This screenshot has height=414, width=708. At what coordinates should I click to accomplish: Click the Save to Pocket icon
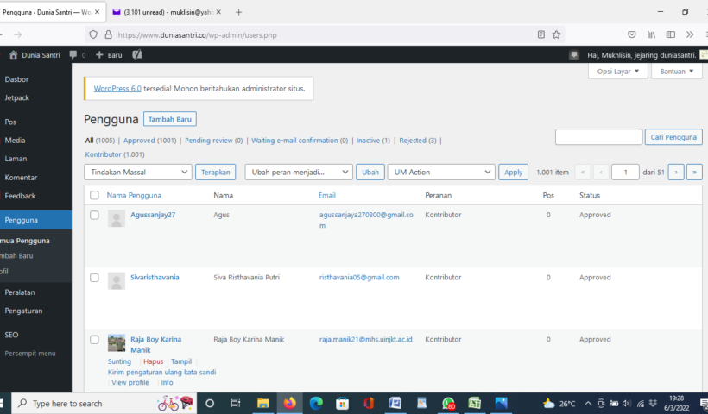pos(632,34)
